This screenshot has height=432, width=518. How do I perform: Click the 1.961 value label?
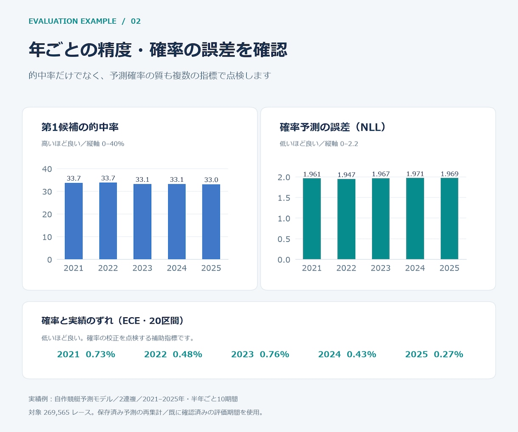(312, 174)
